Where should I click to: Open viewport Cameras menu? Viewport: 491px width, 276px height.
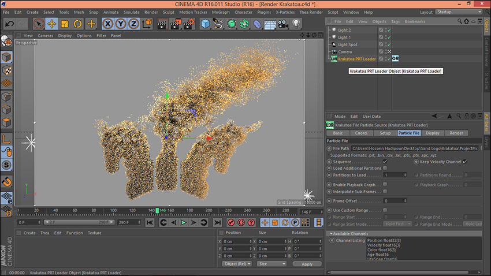[46, 36]
